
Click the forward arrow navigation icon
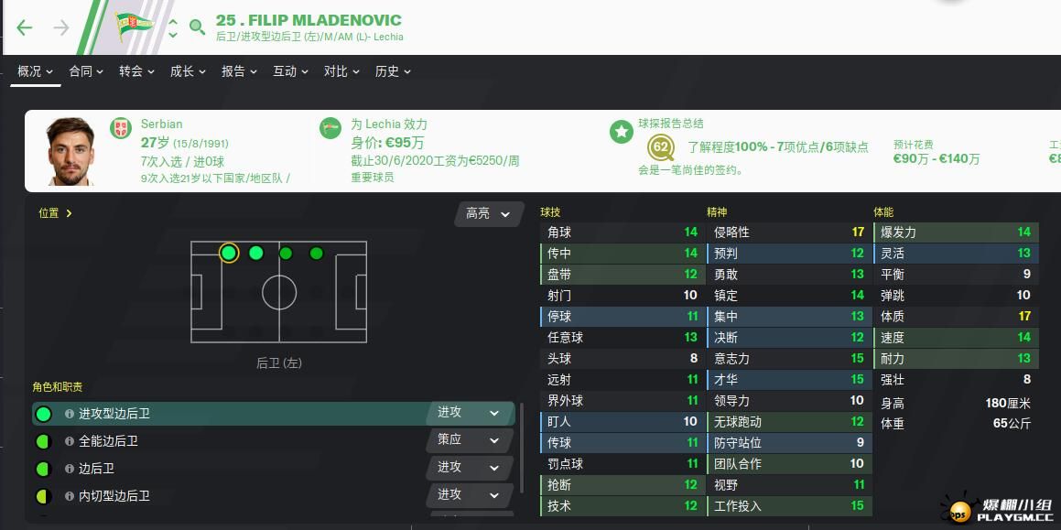tap(61, 27)
